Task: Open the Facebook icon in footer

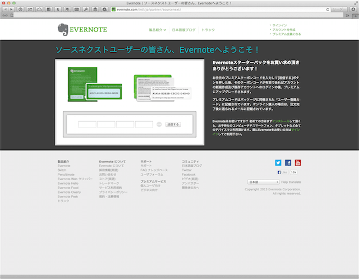Action: click(288, 163)
